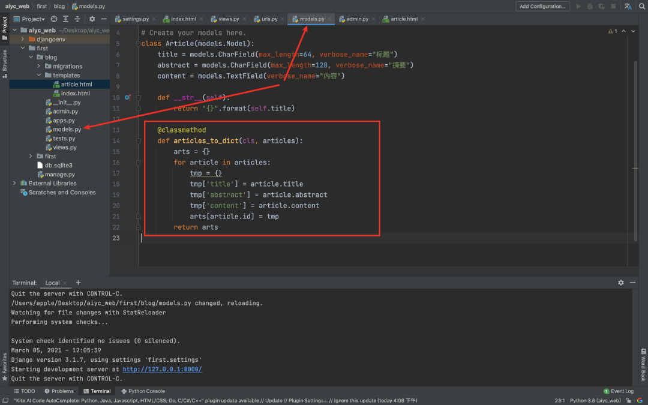Toggle the Structure tool window

click(4, 61)
